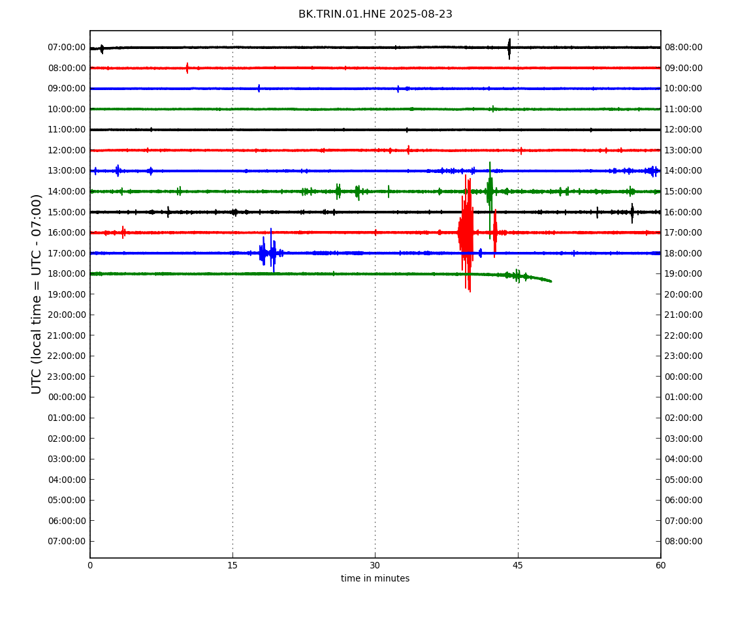Select the black spike near minute 57 on the 15:00 trace
The image size is (751, 620).
(632, 213)
